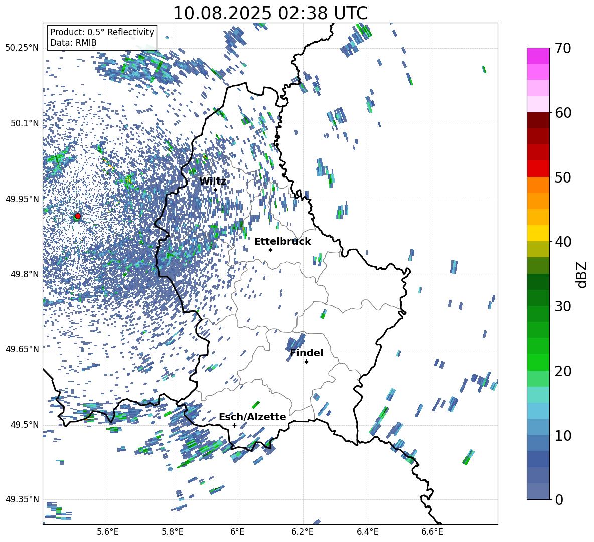Click the 6.4°E longitude label

tap(367, 532)
